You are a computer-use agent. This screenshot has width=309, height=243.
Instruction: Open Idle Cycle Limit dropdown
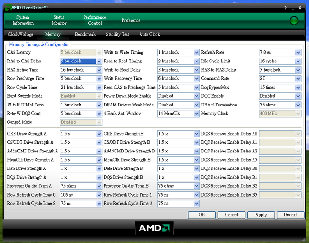tap(280, 61)
